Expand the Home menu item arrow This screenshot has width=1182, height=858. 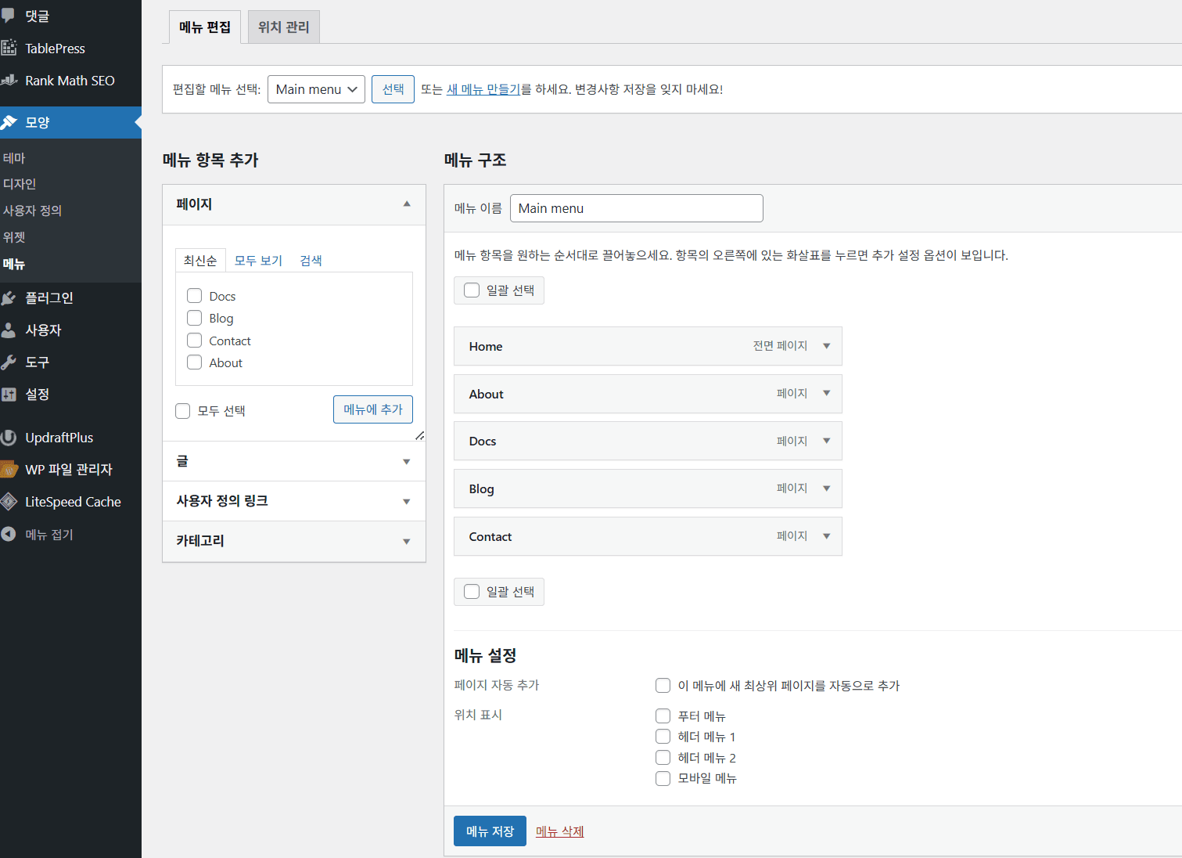tap(826, 346)
